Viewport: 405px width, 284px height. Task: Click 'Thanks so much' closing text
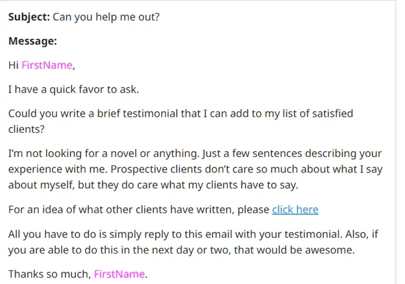pyautogui.click(x=49, y=274)
